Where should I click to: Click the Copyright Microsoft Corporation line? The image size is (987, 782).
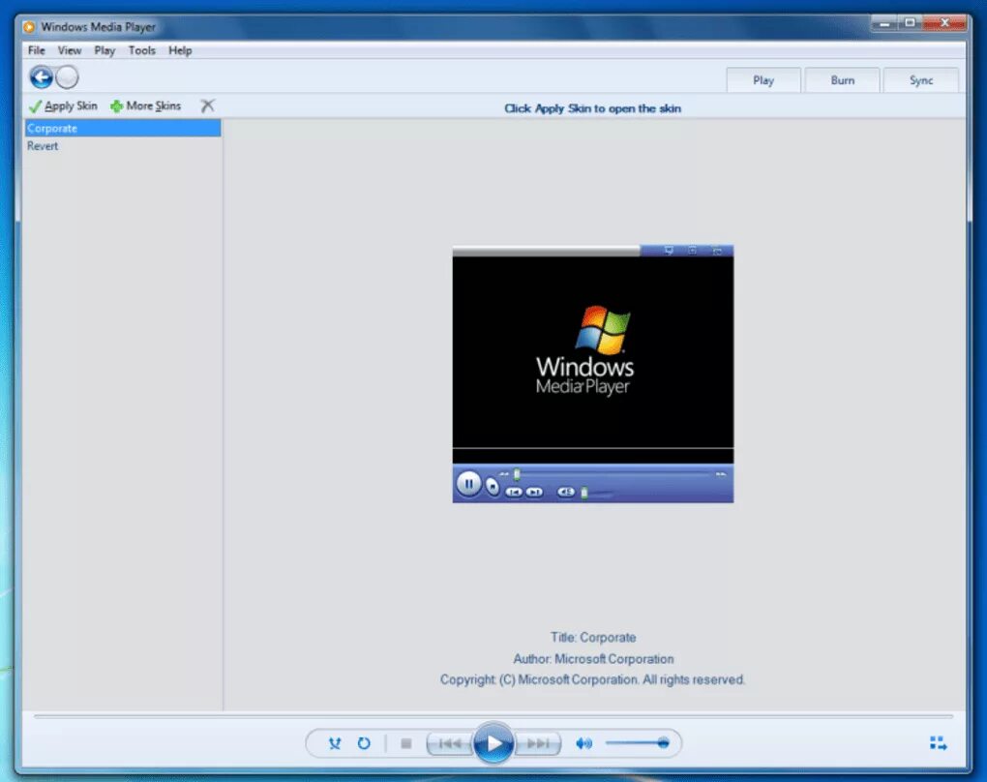coord(592,679)
